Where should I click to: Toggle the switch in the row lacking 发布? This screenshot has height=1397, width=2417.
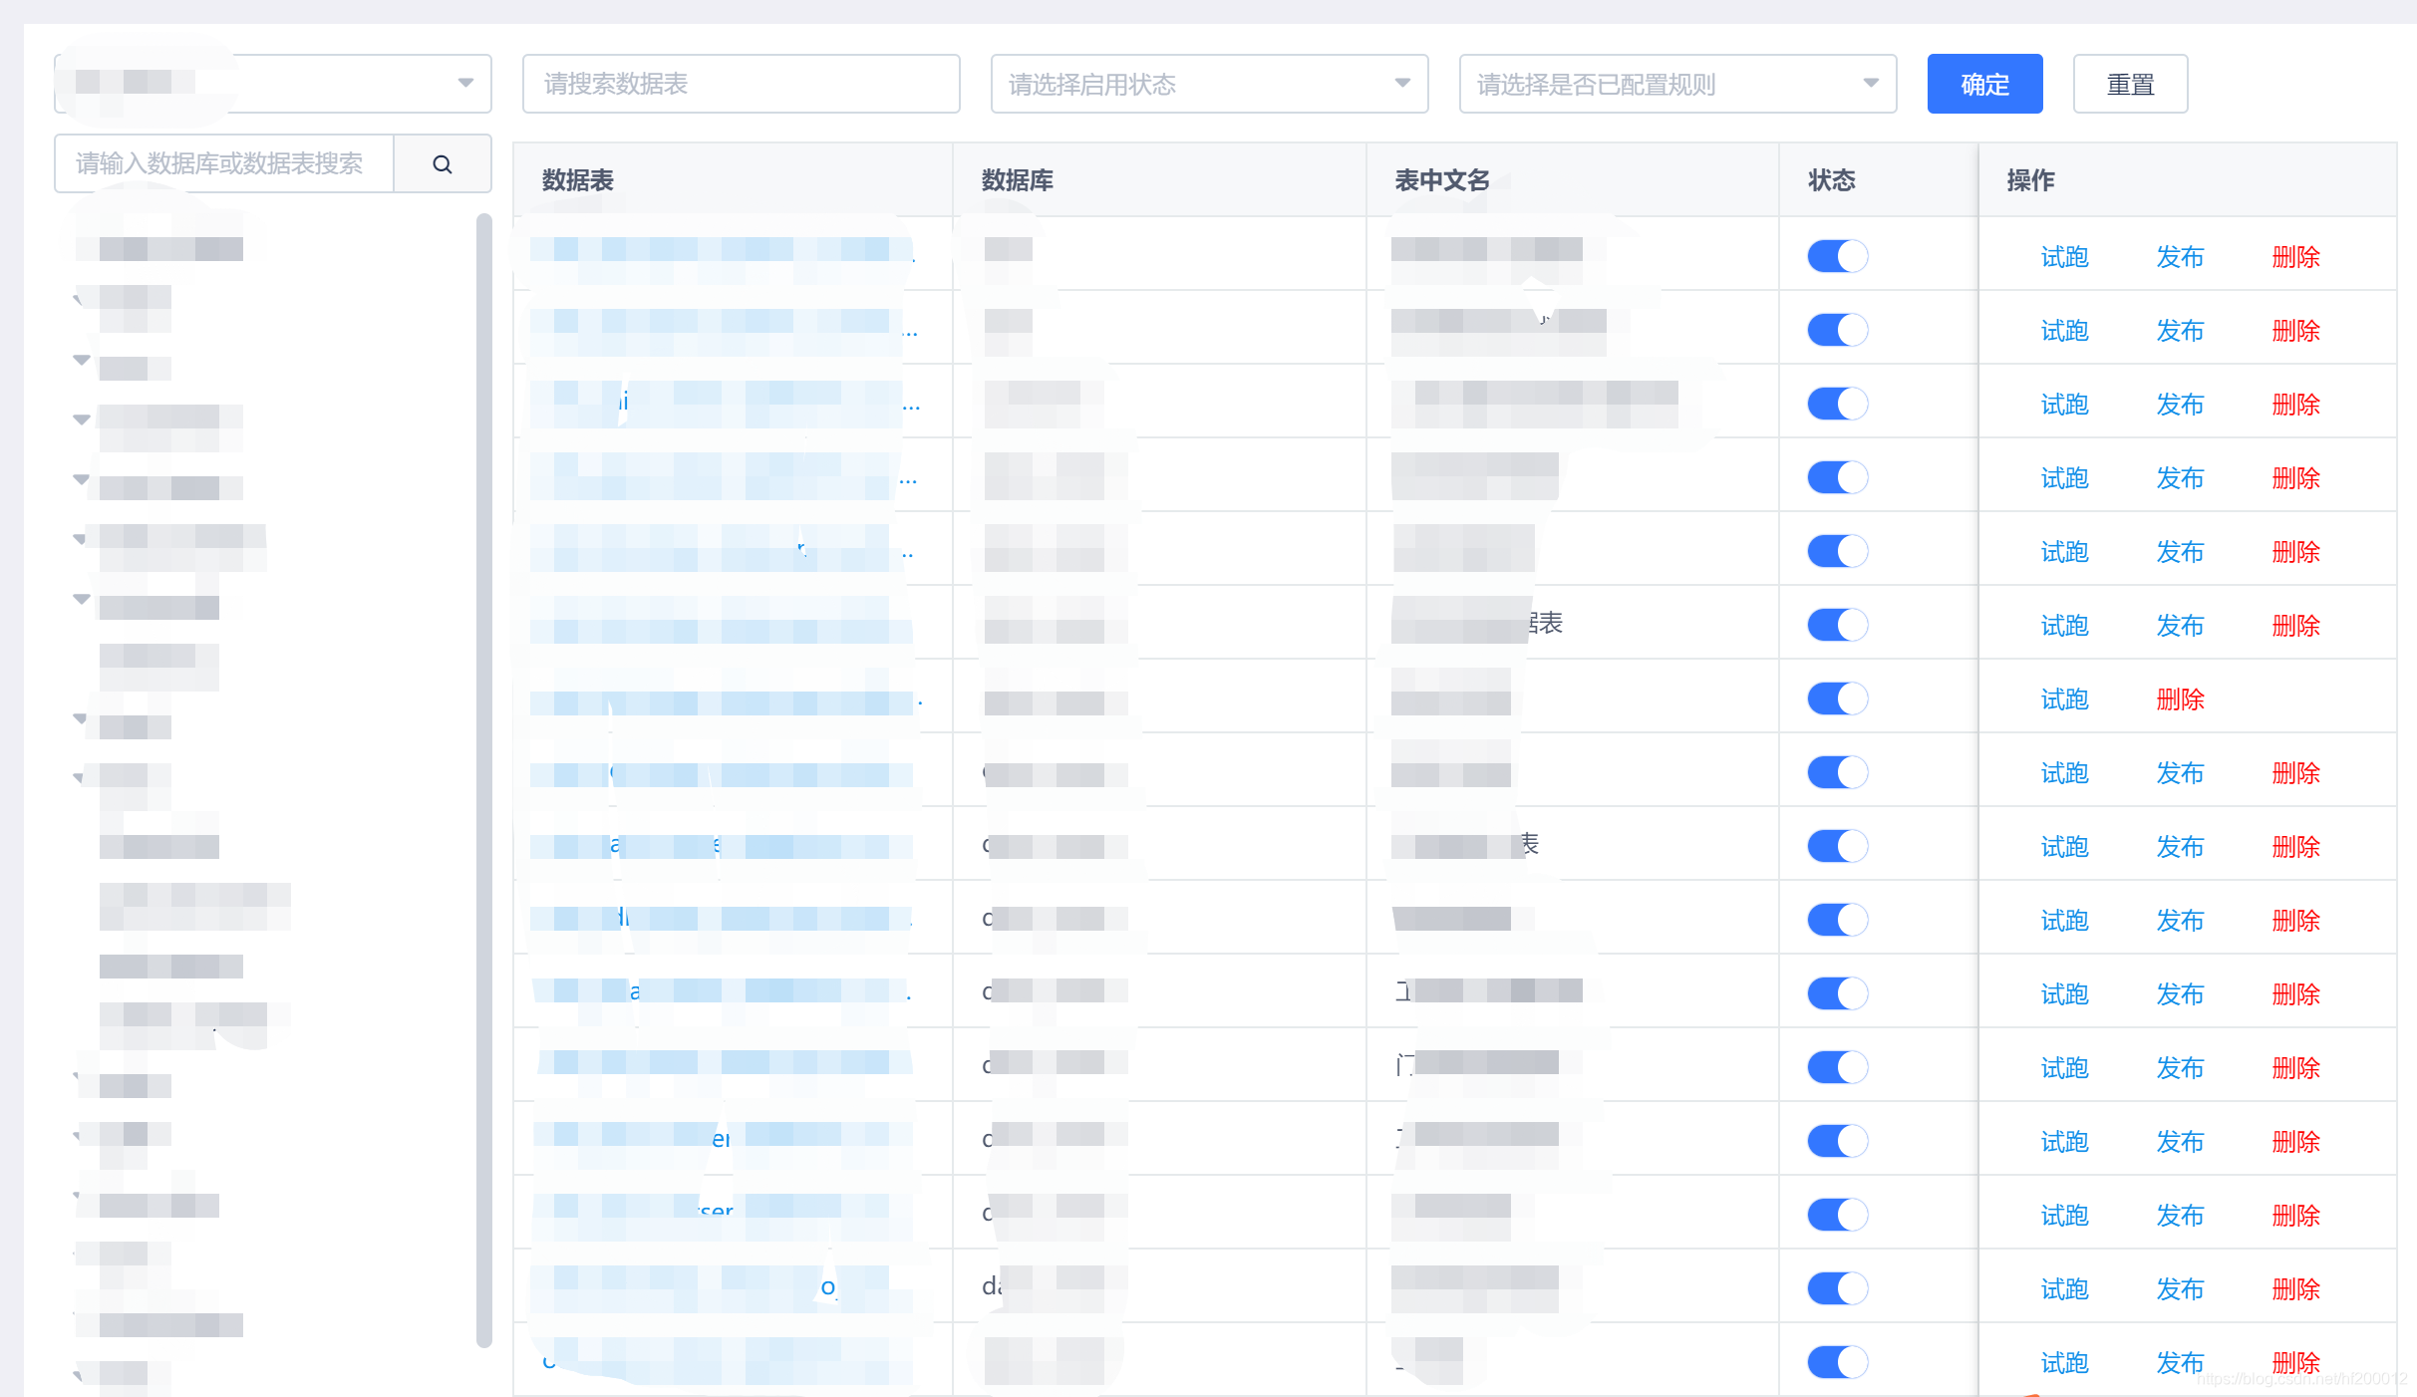1838,698
